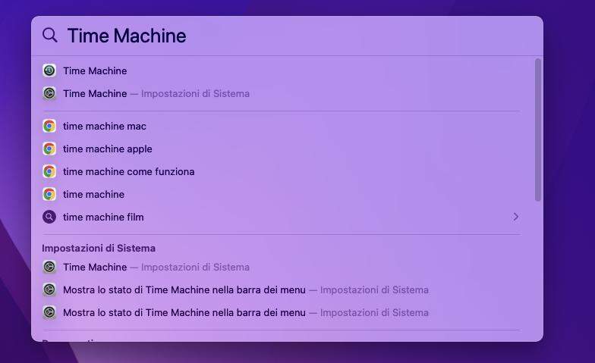595x363 pixels.
Task: Click the 'Impostazioni di Sistema' section heading
Action: [x=99, y=249]
